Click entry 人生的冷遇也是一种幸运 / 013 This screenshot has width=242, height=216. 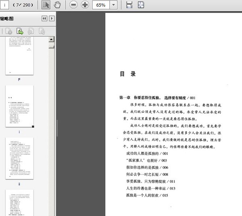(x=150, y=188)
